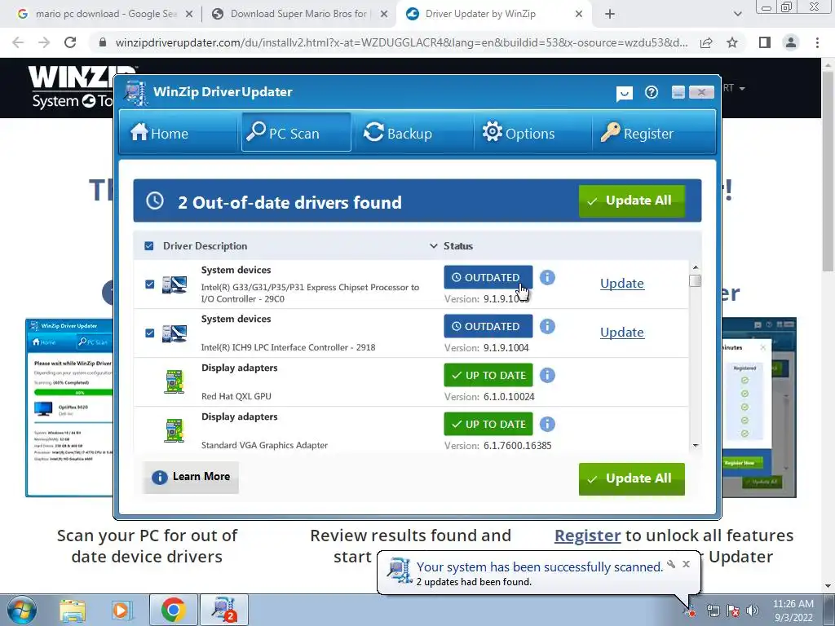Click left screenshot thumbnail on webpage
The image size is (835, 626).
click(x=69, y=408)
